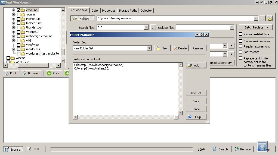
Task: Pin the Folder Manager dialog
Action: [x=202, y=35]
